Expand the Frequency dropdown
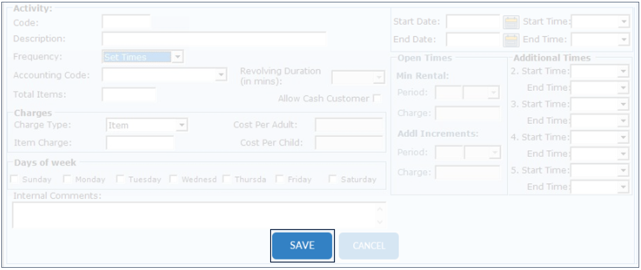The image size is (641, 270). [x=178, y=57]
